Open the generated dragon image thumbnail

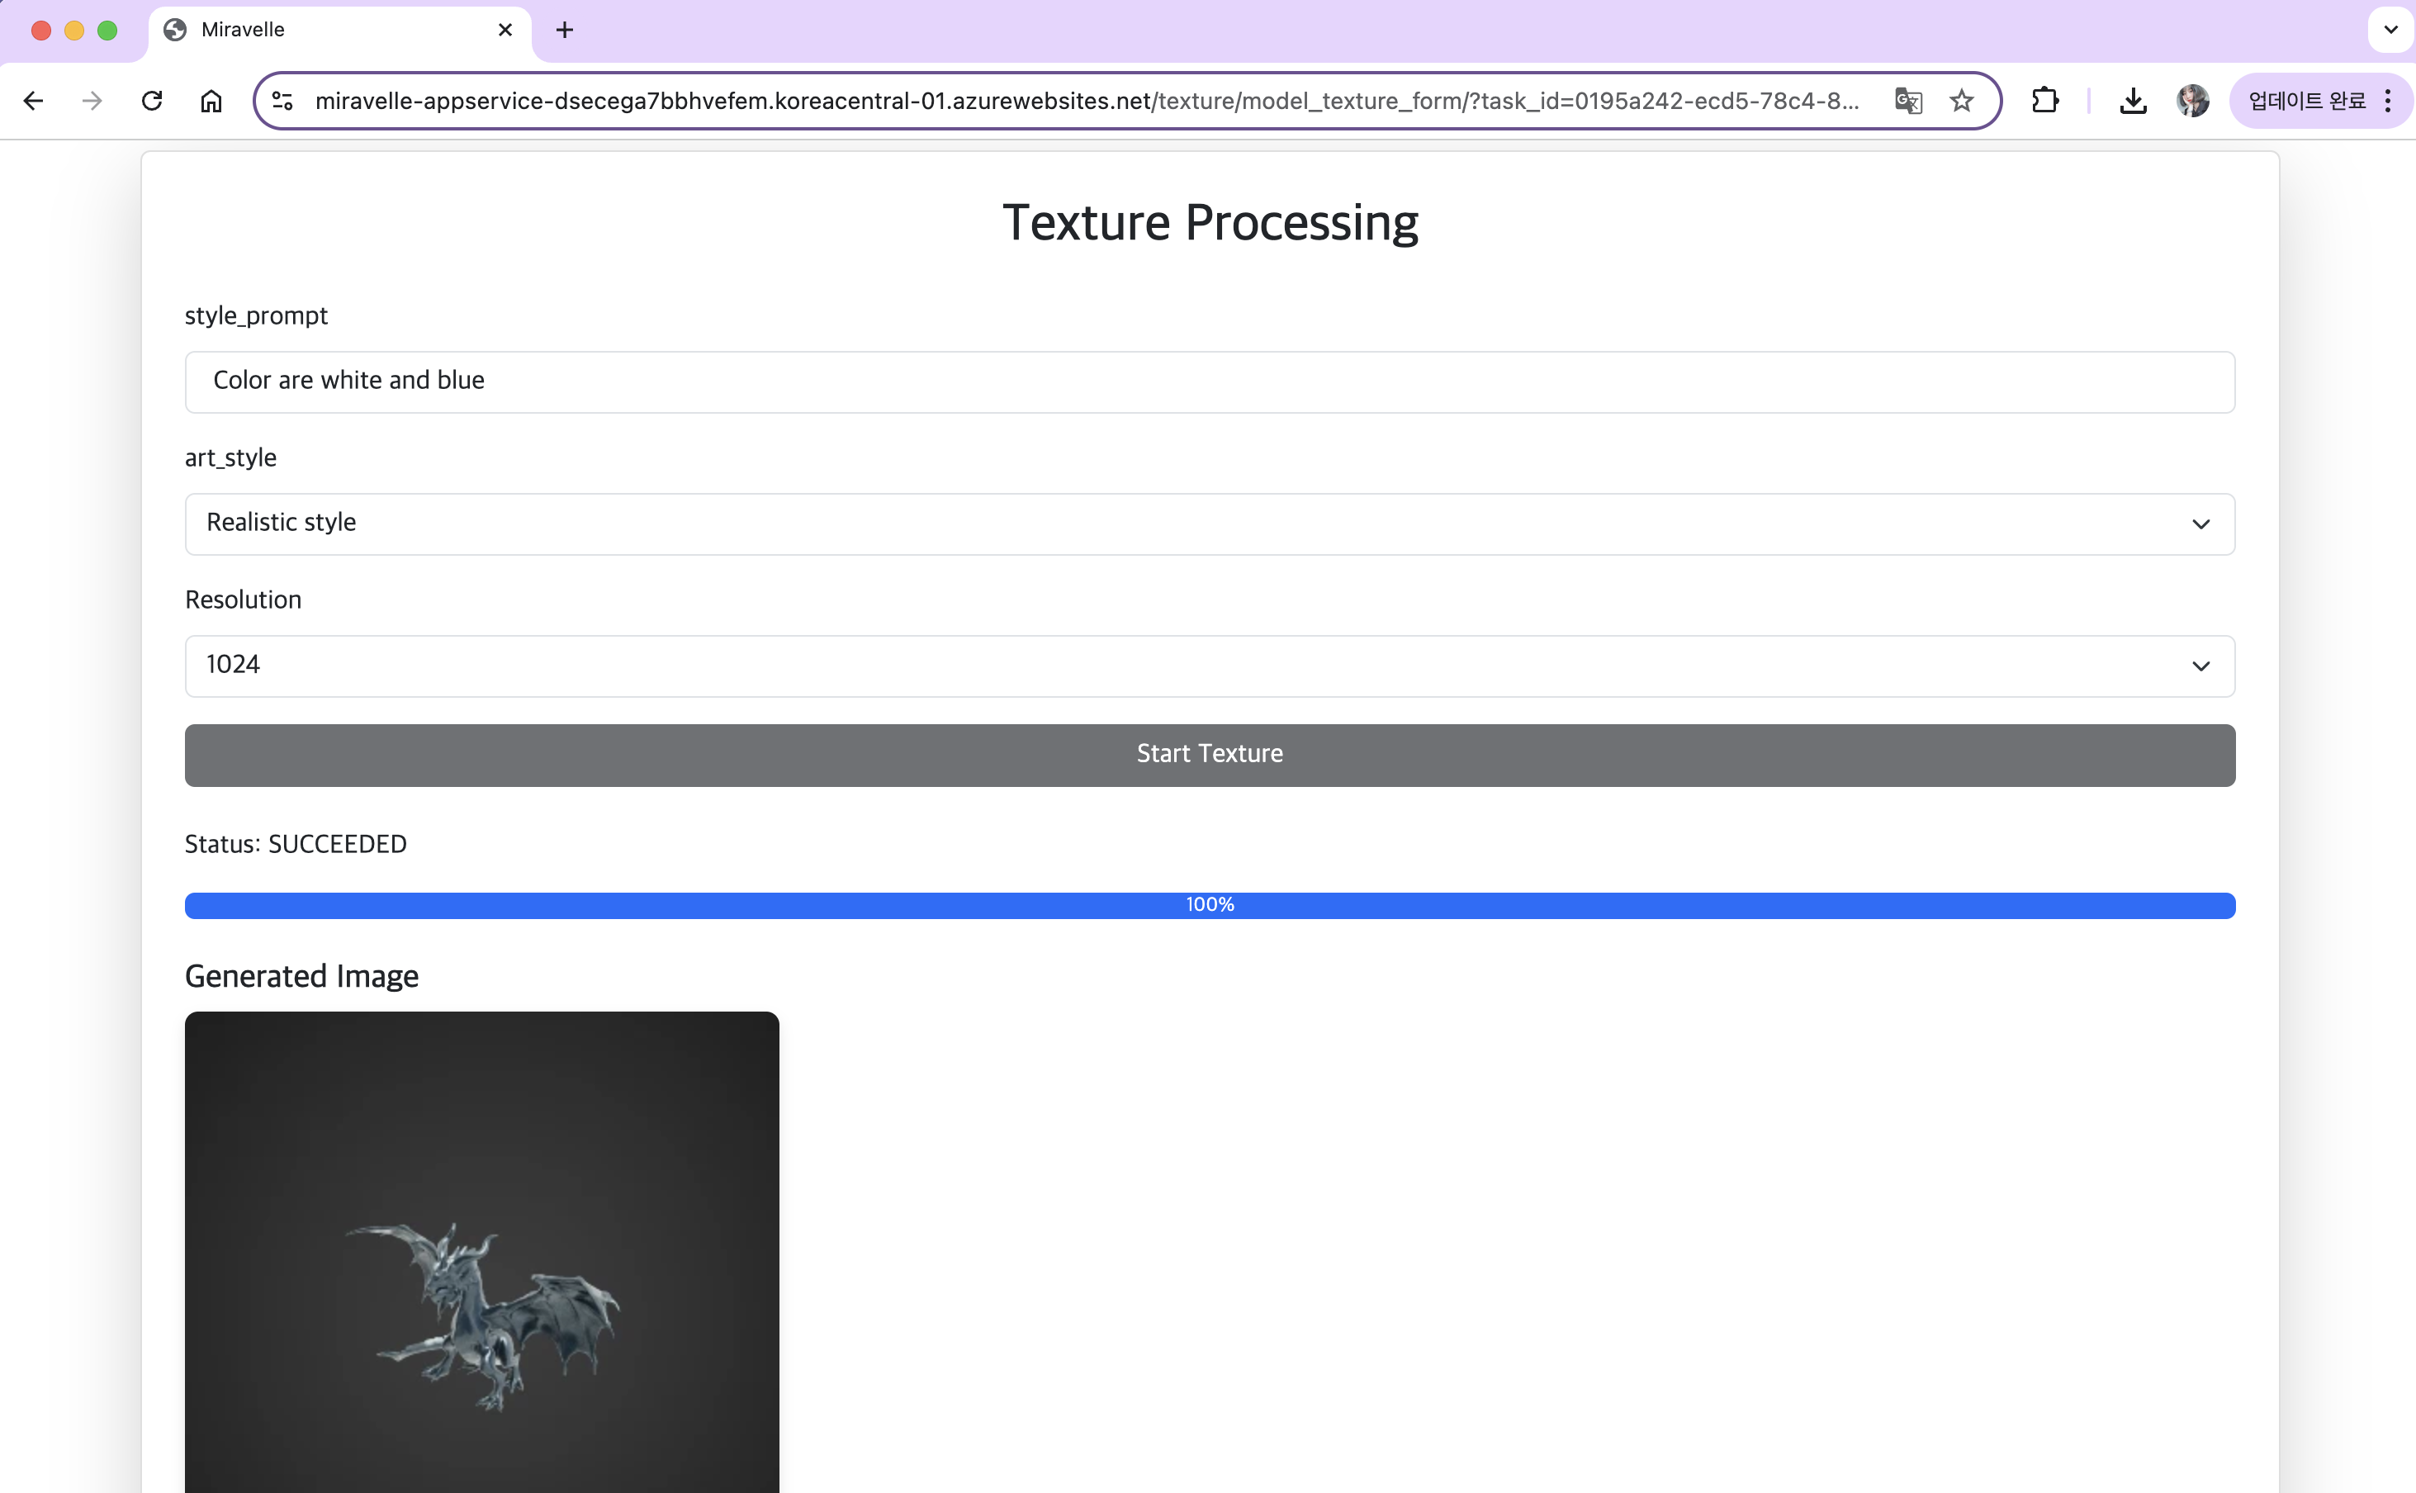click(x=482, y=1252)
